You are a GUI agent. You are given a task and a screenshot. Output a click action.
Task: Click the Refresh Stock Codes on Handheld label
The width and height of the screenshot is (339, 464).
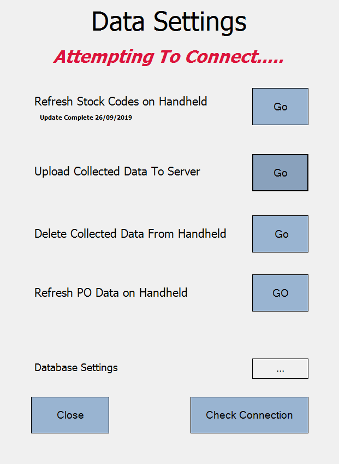(121, 102)
